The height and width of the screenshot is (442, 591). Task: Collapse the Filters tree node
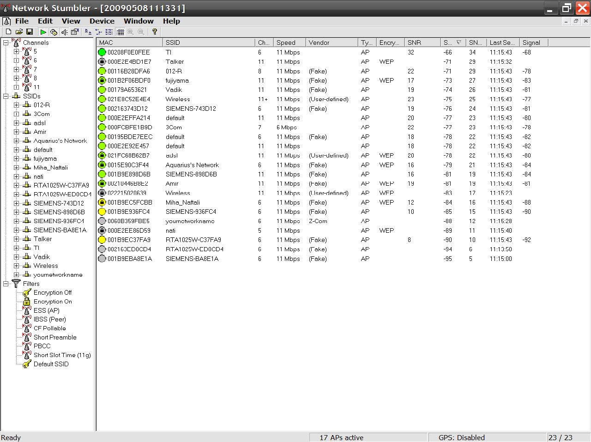pos(6,284)
